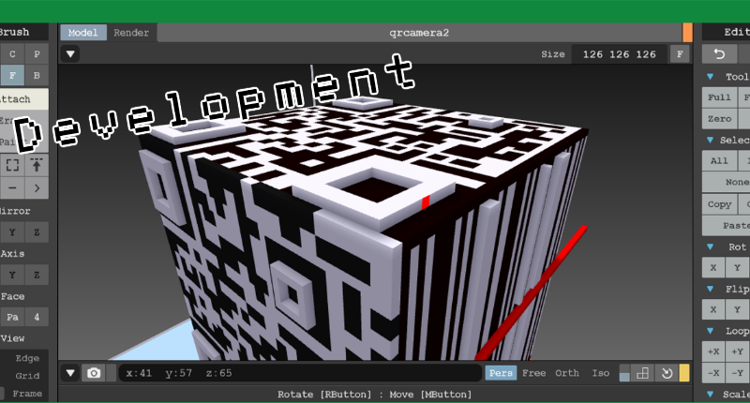The width and height of the screenshot is (750, 403).
Task: Click the yellow color swatch in bottom bar
Action: pos(684,373)
